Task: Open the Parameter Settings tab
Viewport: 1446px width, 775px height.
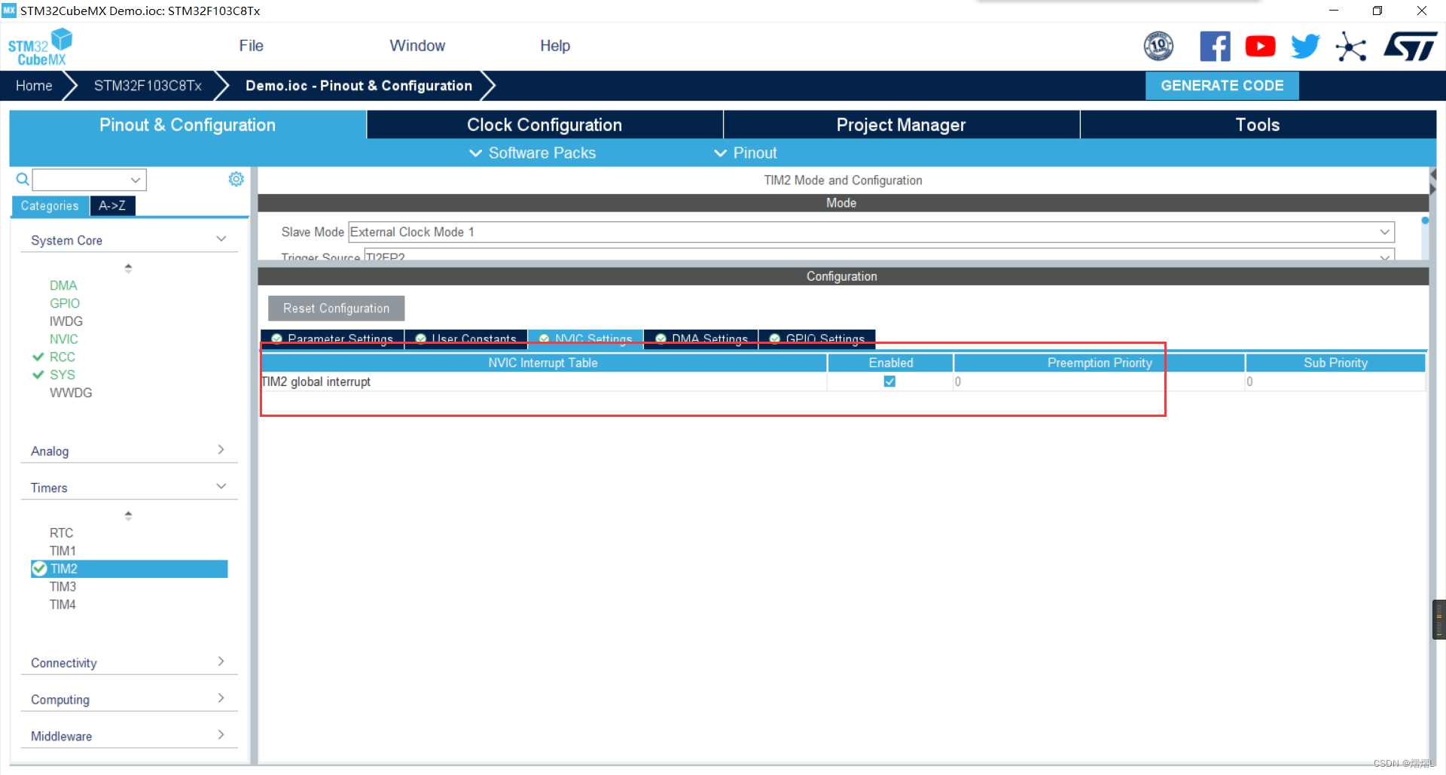Action: point(332,339)
